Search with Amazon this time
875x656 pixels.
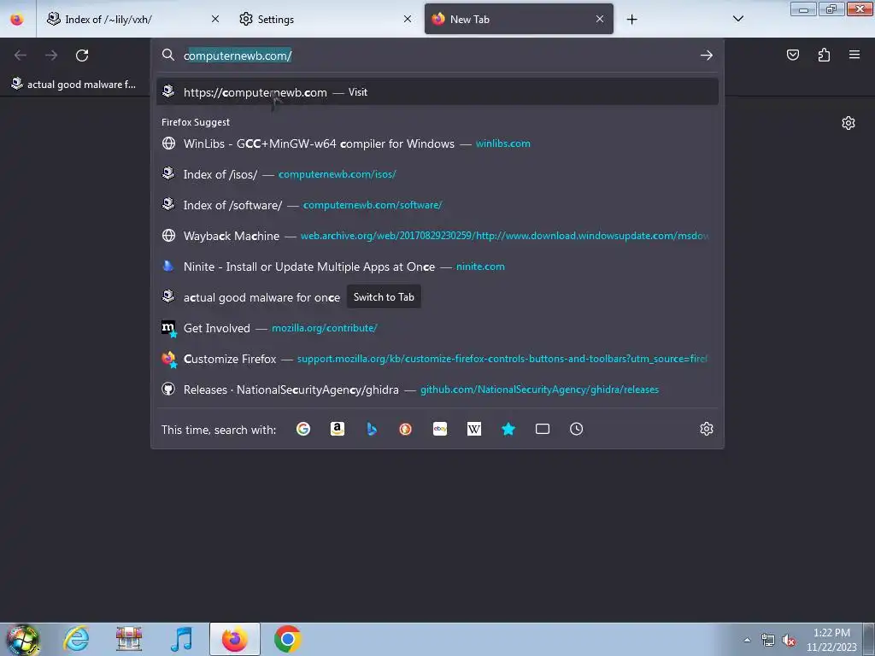tap(338, 429)
